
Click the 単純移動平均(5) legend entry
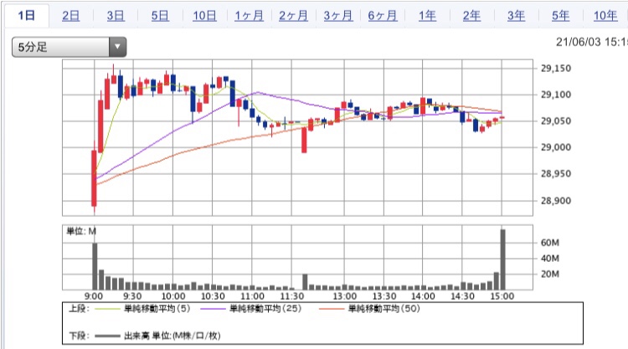click(x=157, y=309)
